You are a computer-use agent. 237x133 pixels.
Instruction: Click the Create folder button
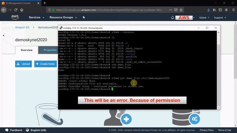[46, 64]
